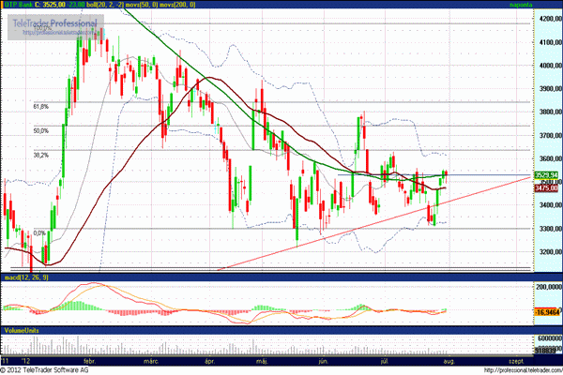Open the professional.teletrader.com footer link
Screen dimensions: 563x375
pos(524,370)
